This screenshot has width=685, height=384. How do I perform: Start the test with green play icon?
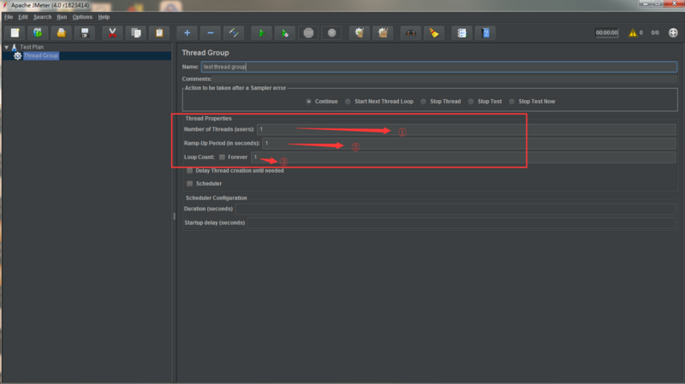tap(261, 32)
